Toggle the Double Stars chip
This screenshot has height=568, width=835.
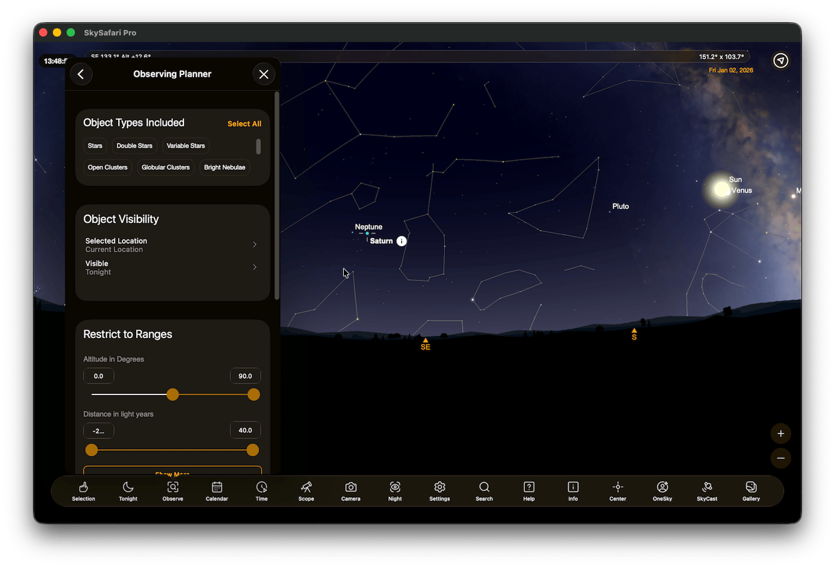pos(134,146)
